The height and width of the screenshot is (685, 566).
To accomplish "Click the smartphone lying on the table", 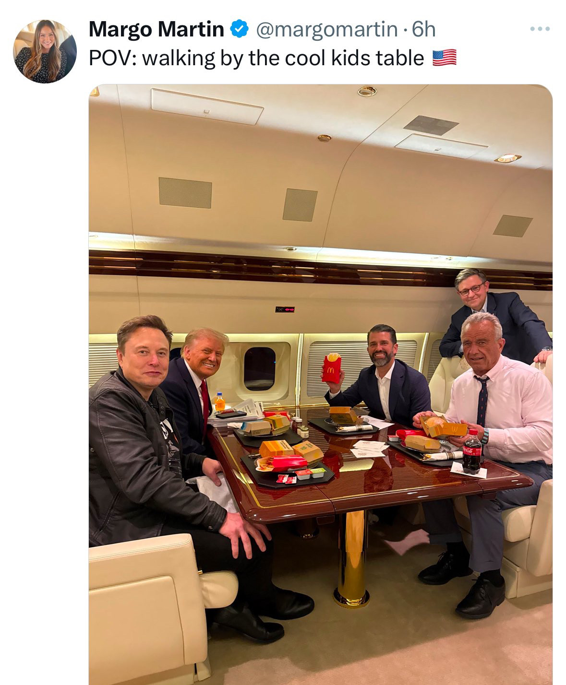I will coord(231,414).
